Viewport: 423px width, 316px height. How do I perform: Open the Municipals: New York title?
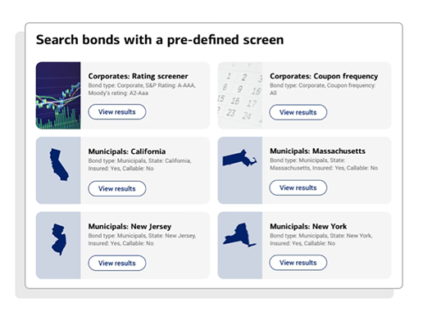click(308, 226)
